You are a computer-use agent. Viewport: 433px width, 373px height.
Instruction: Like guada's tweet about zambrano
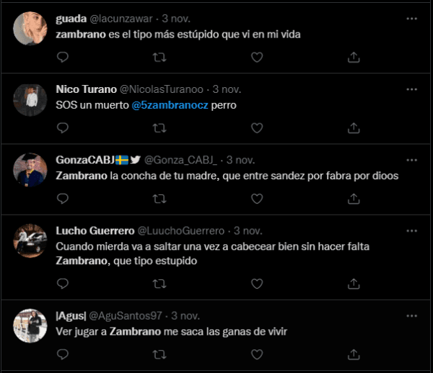point(256,57)
